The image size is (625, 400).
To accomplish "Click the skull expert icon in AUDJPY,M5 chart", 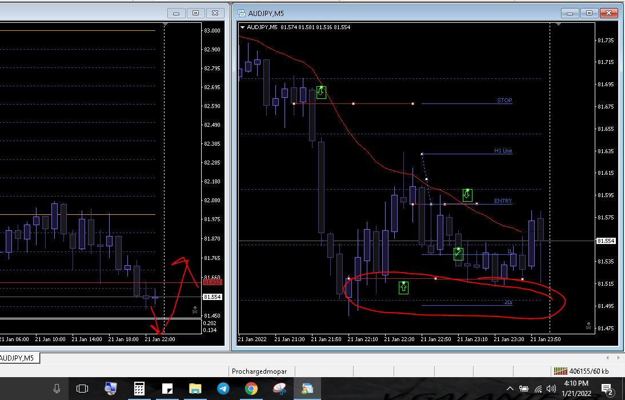I will coord(588,326).
